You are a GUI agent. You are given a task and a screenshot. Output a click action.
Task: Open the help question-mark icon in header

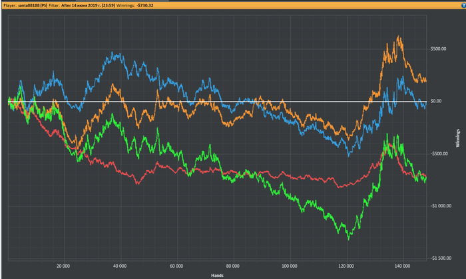(463, 5)
